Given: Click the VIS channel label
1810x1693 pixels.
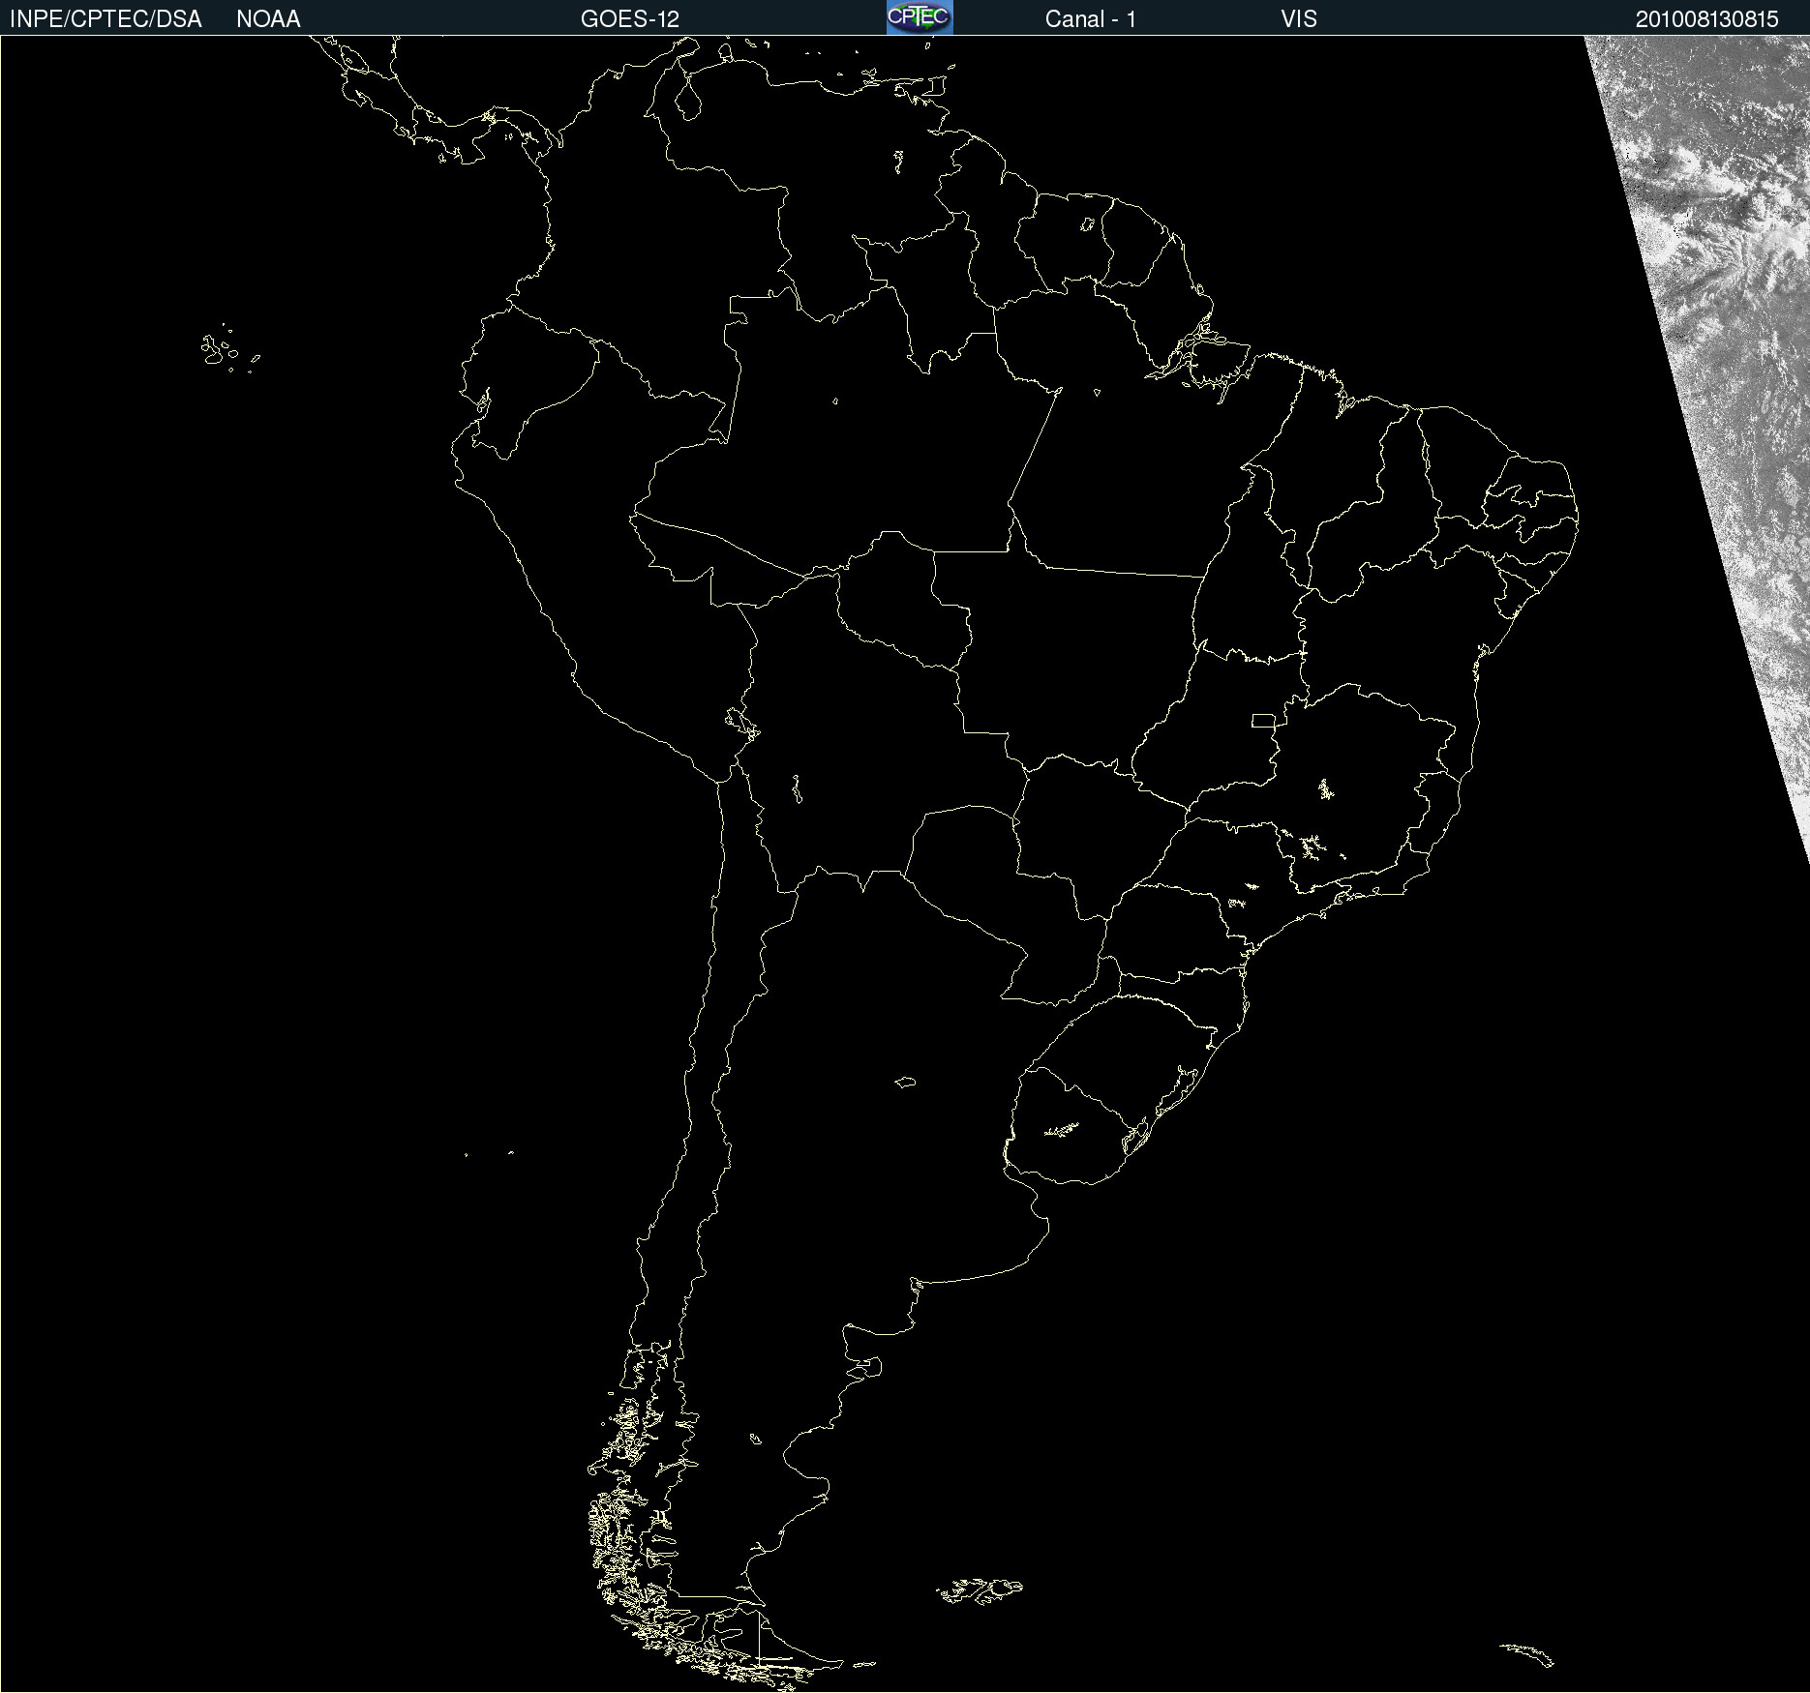Looking at the screenshot, I should tap(1299, 19).
